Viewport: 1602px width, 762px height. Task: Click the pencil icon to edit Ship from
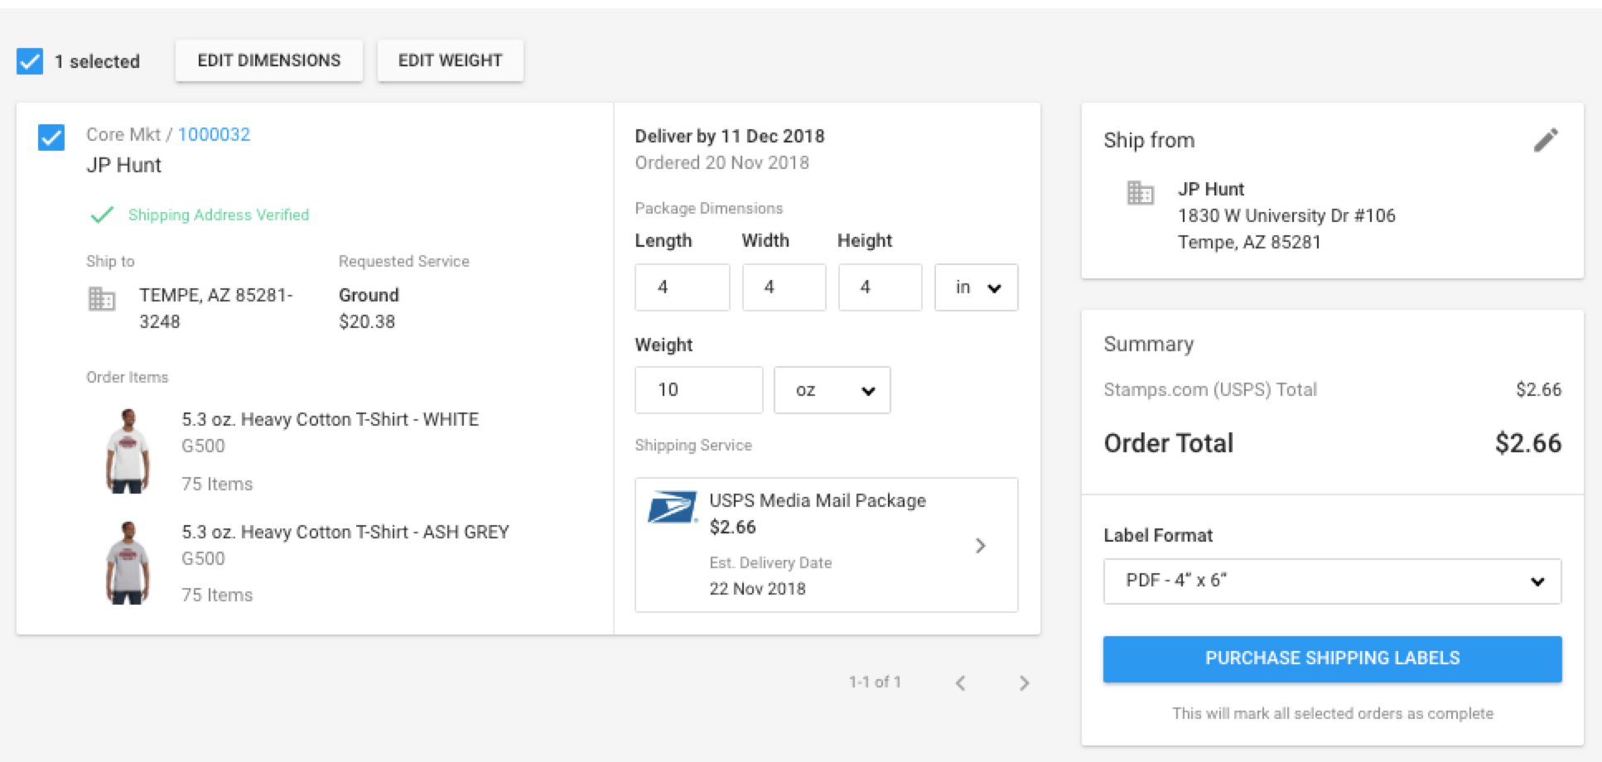(1548, 140)
